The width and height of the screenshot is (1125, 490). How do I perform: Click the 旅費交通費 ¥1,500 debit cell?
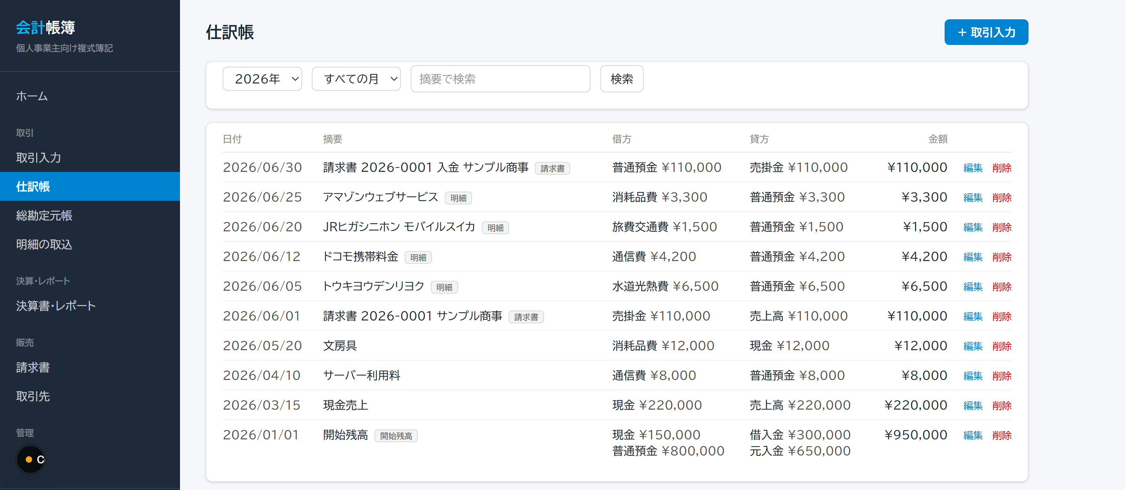[x=664, y=227]
